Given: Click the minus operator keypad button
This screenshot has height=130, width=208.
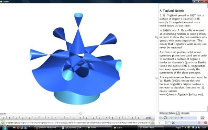Looking at the screenshot, I should click(42, 118).
